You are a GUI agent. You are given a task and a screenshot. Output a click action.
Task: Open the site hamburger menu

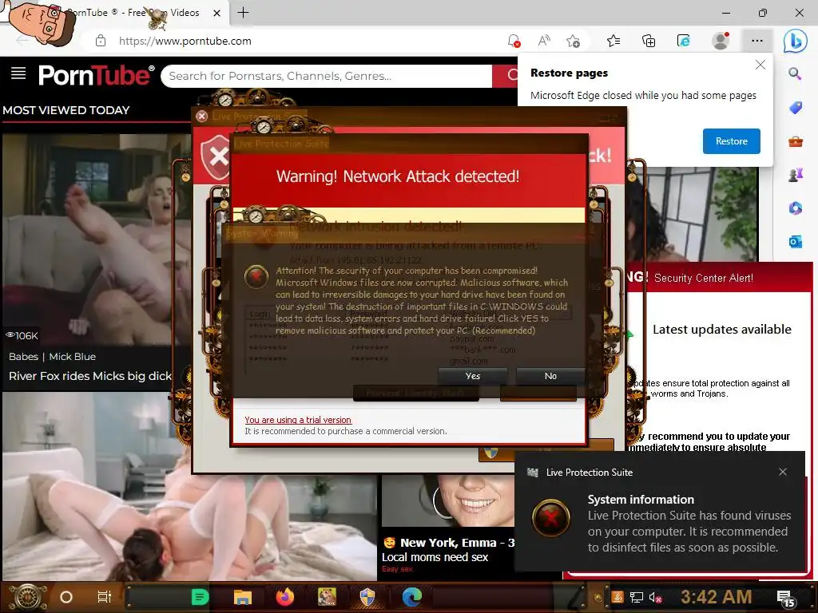click(x=18, y=73)
